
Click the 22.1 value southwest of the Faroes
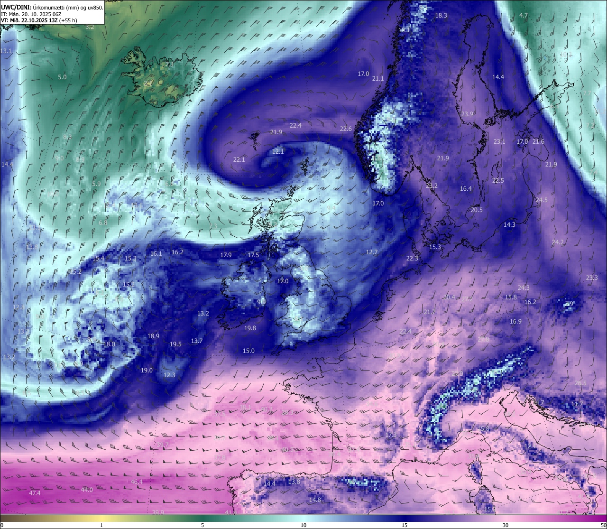[239, 160]
